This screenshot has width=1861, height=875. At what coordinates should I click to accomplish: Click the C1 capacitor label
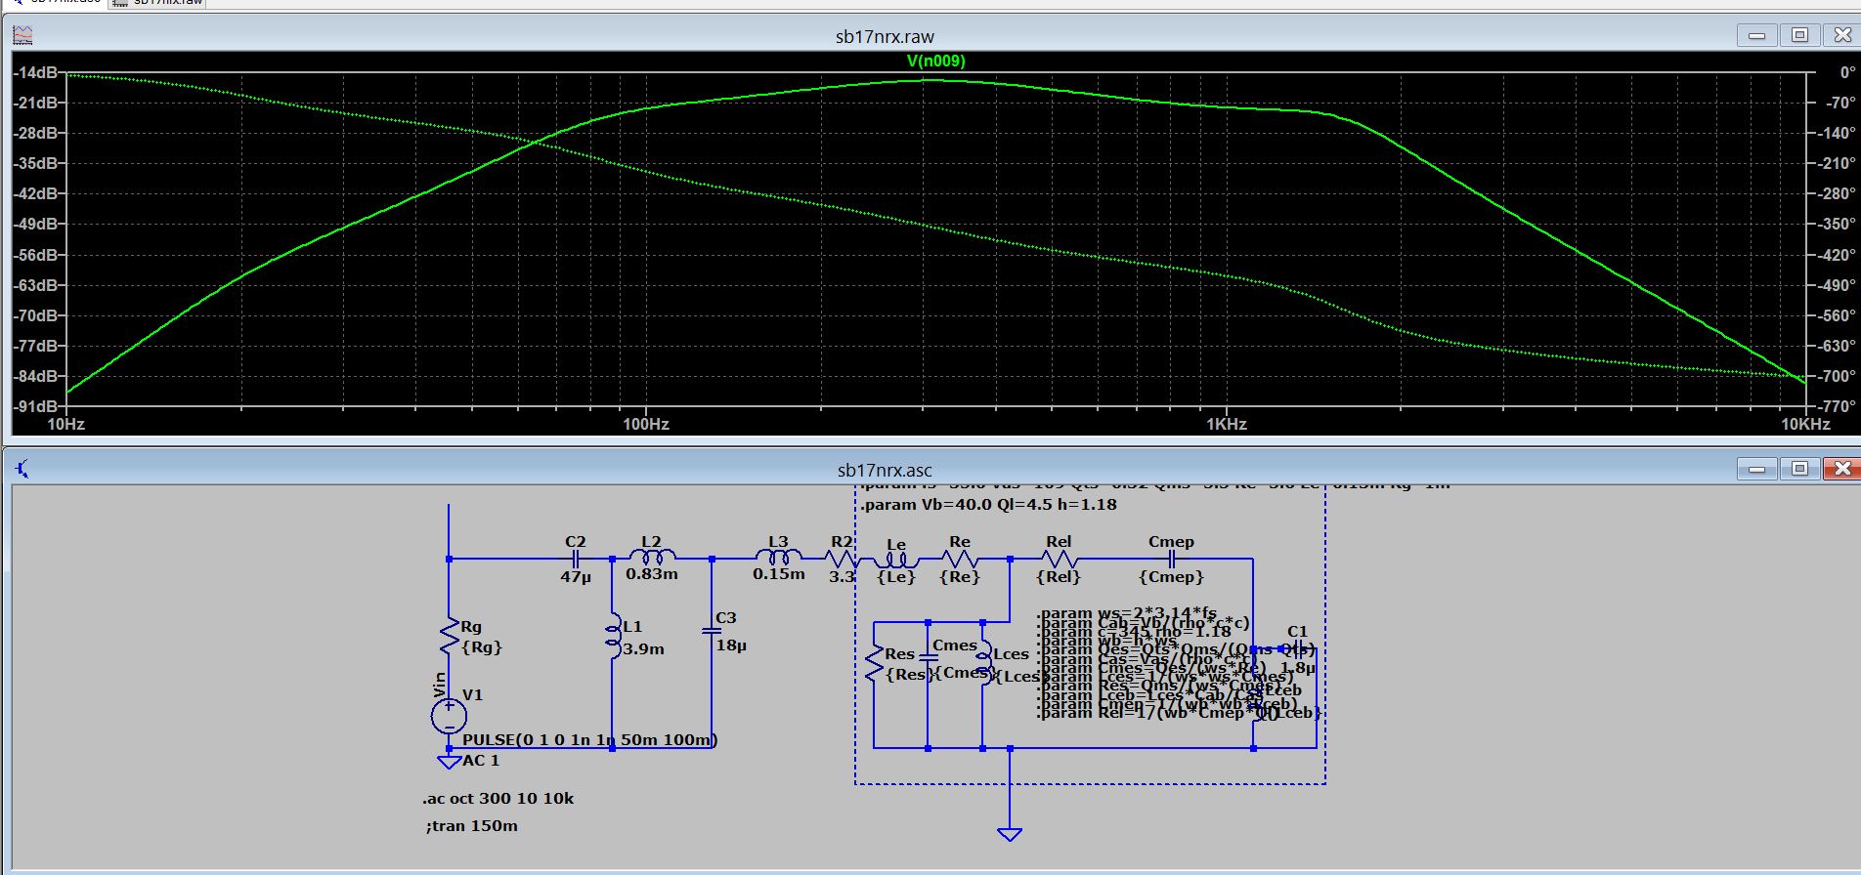[1297, 631]
